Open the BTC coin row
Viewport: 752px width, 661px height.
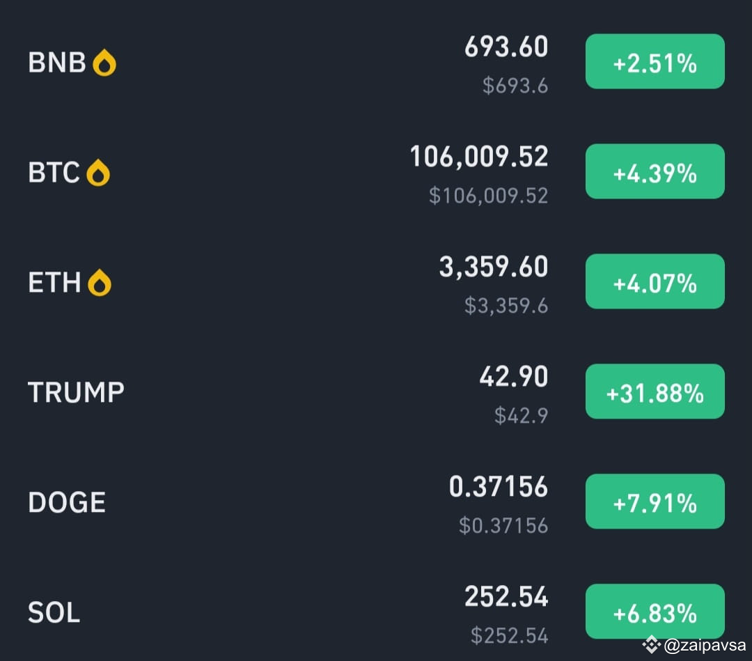click(x=376, y=172)
